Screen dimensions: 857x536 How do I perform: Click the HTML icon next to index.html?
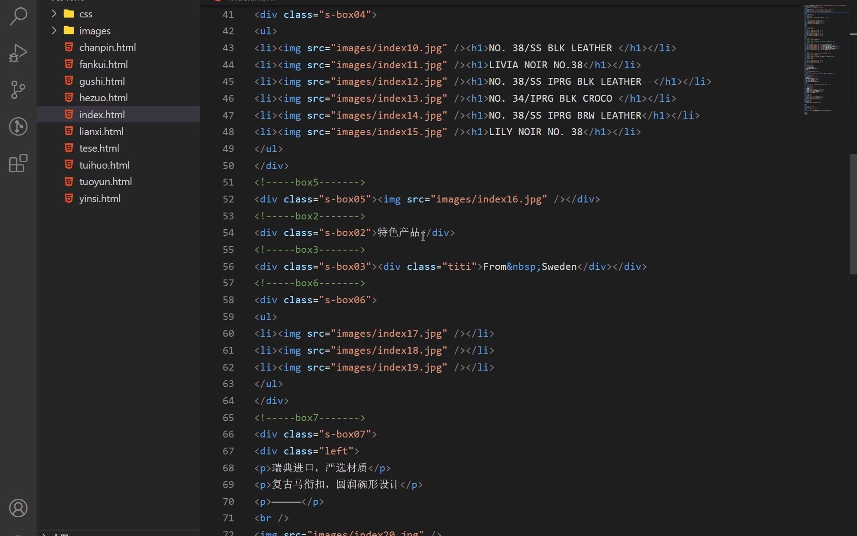(x=68, y=115)
